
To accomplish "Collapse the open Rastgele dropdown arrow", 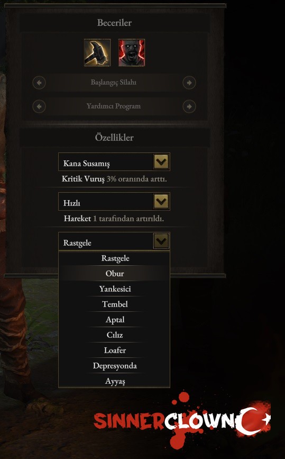I will coord(161,241).
